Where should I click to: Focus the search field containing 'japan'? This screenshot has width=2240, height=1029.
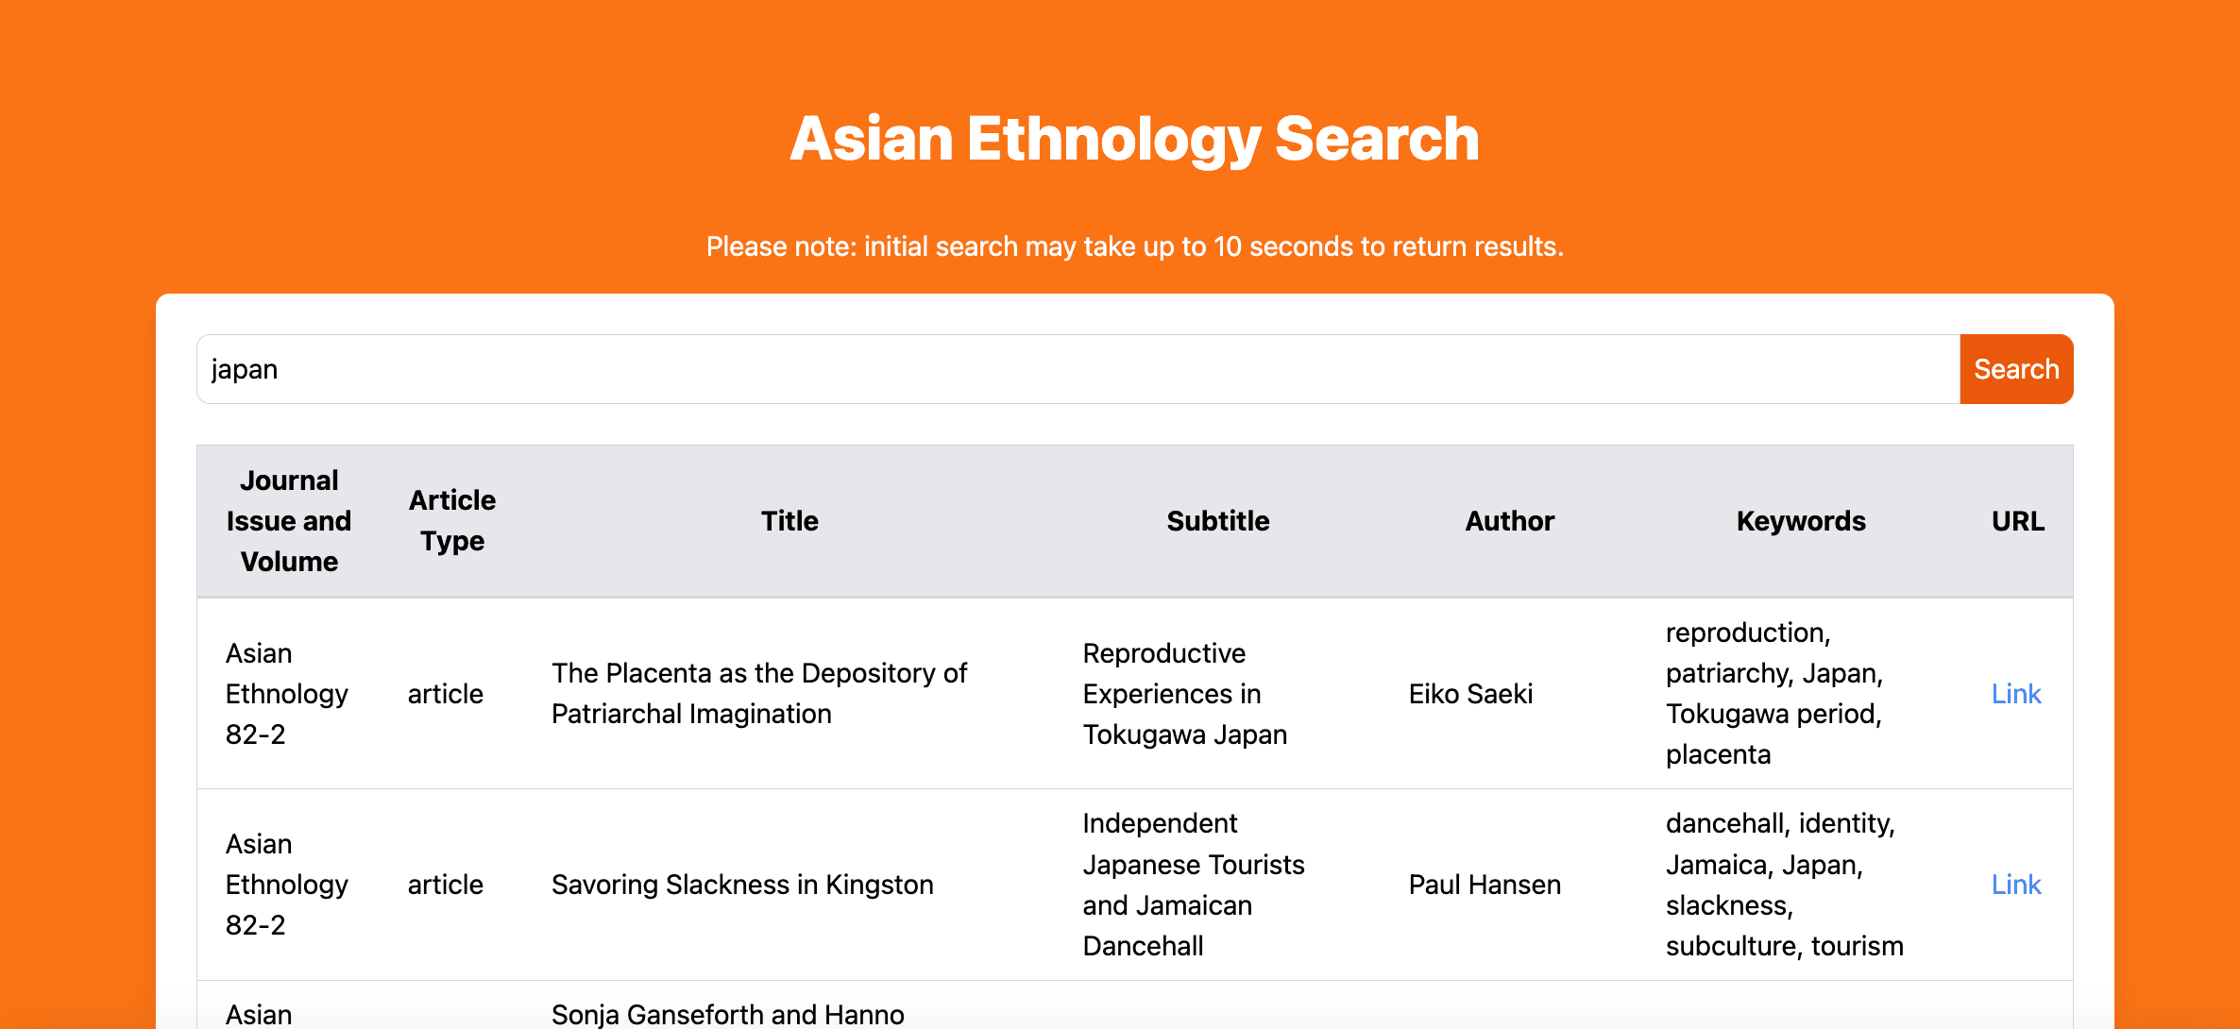click(x=1078, y=369)
